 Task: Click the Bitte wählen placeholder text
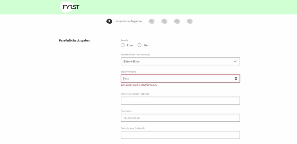click(131, 62)
